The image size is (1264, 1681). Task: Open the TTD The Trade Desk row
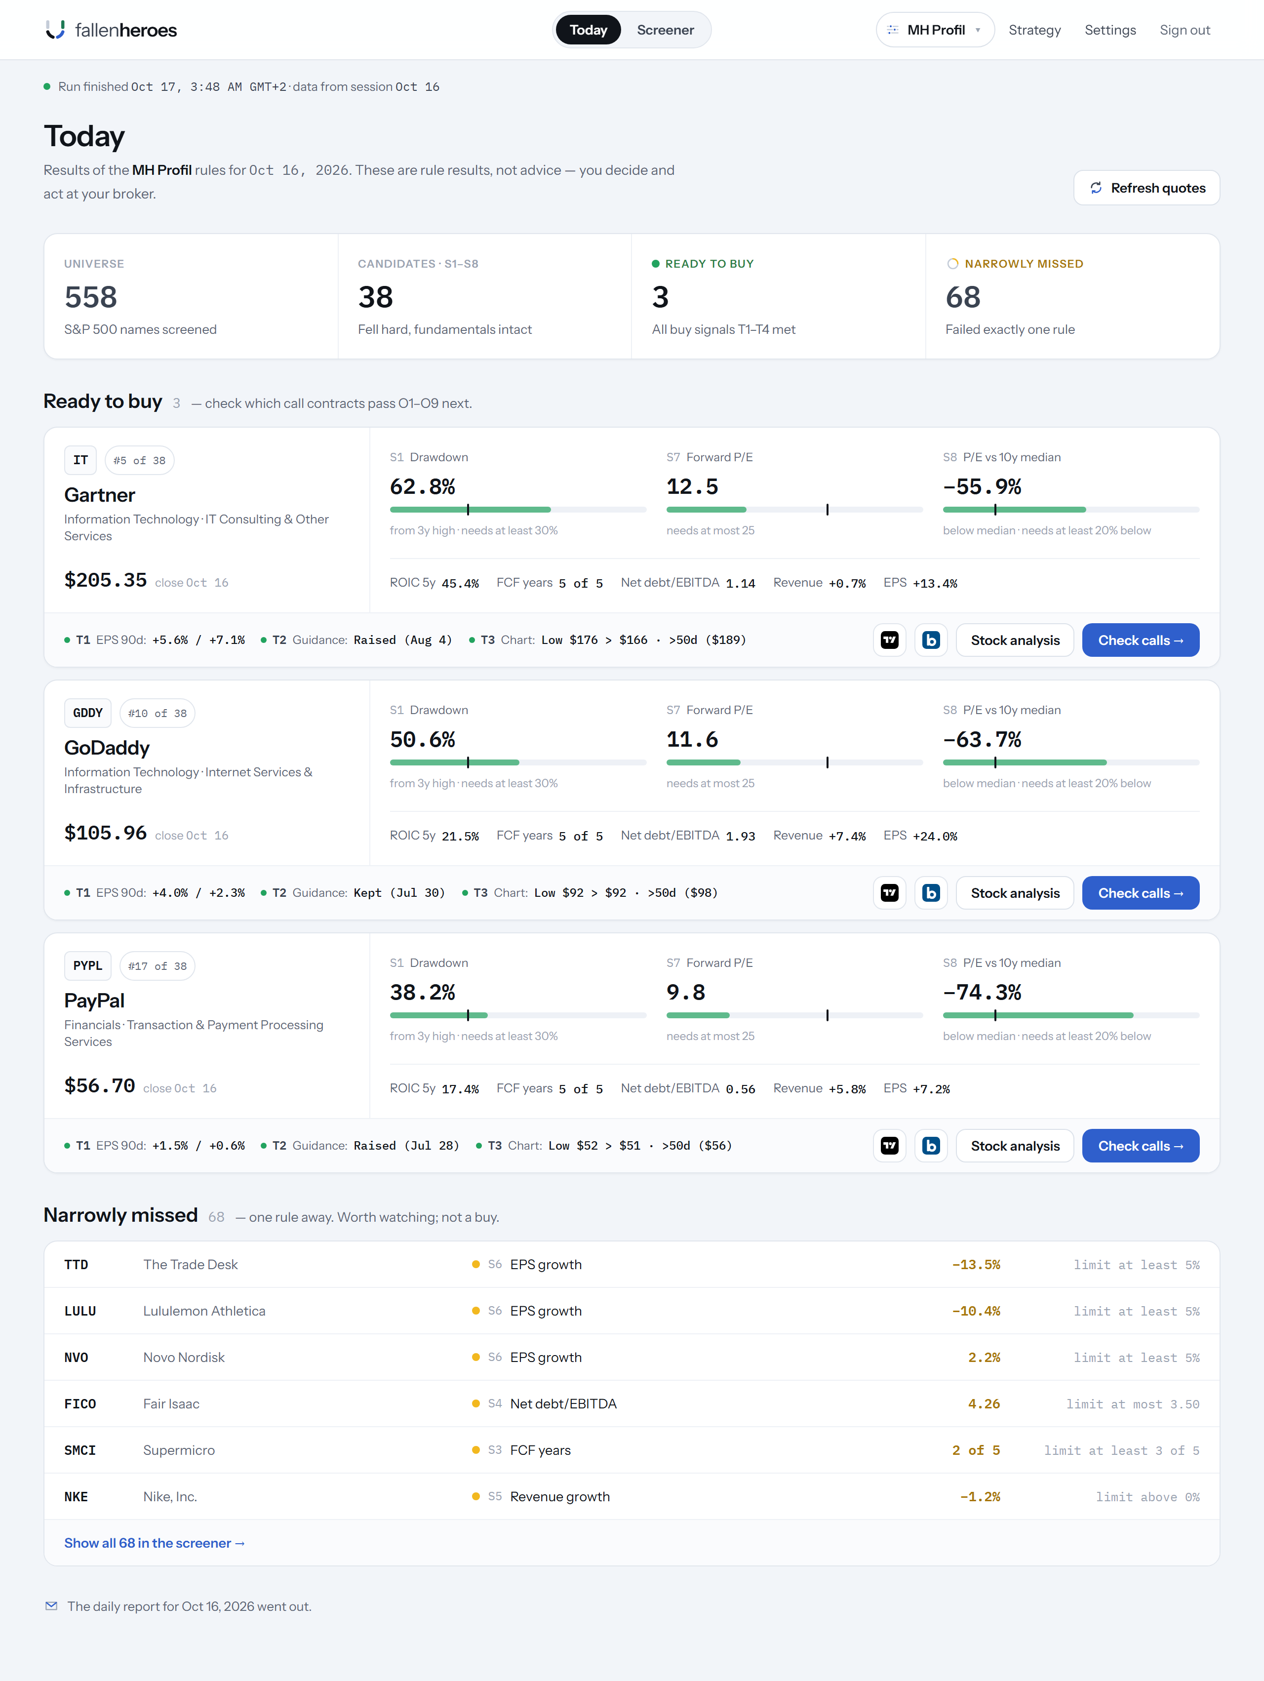(631, 1265)
